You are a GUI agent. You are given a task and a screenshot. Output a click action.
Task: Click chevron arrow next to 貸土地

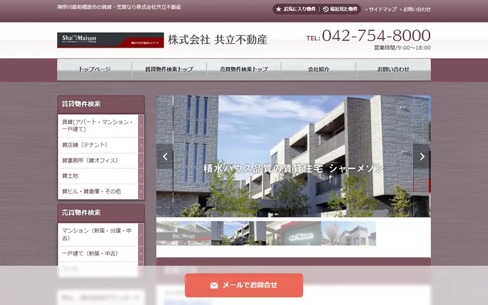coord(141,176)
